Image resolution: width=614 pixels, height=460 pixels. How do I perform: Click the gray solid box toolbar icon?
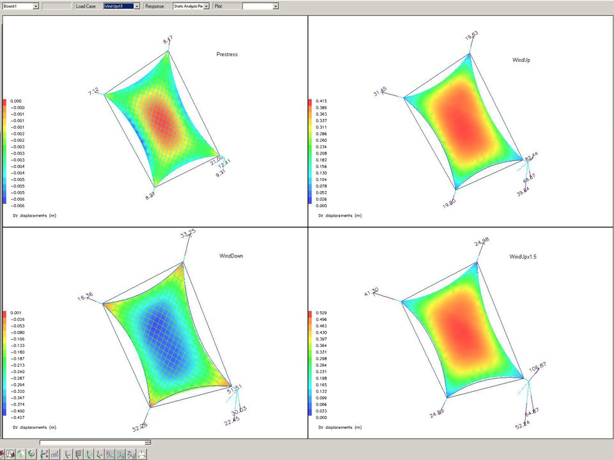point(77,454)
